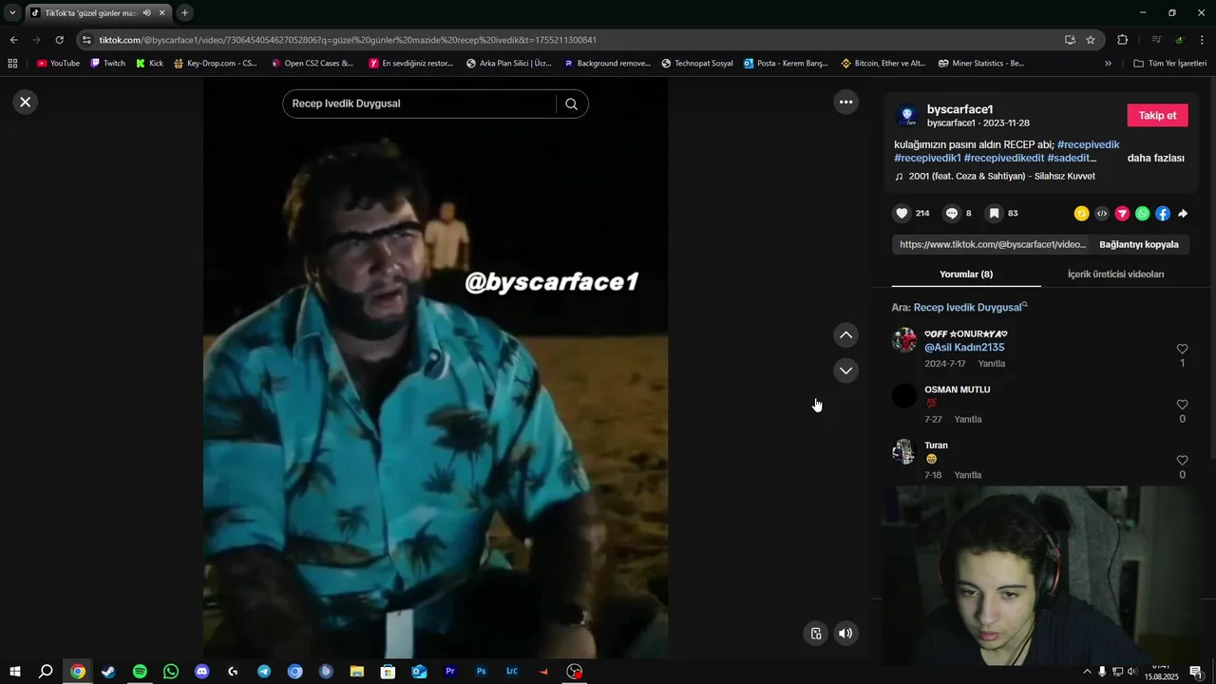Switch to İçerik üreticisi videoları tab
This screenshot has height=684, width=1216.
click(x=1115, y=274)
